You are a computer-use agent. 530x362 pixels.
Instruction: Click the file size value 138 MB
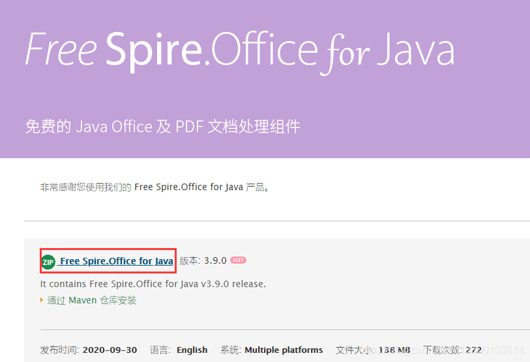click(x=394, y=350)
